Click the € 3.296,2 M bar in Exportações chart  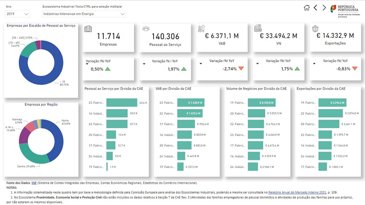[x=333, y=102]
